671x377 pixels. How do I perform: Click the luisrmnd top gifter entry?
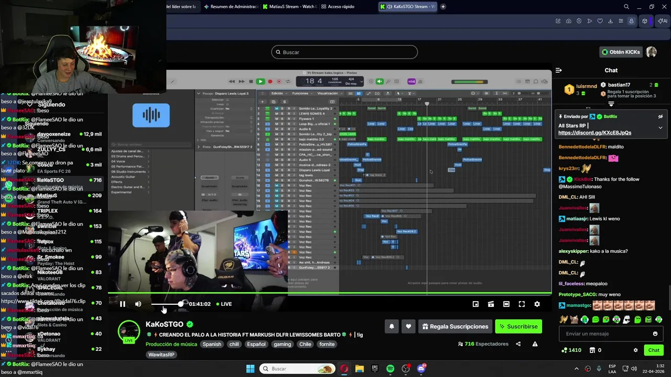580,89
